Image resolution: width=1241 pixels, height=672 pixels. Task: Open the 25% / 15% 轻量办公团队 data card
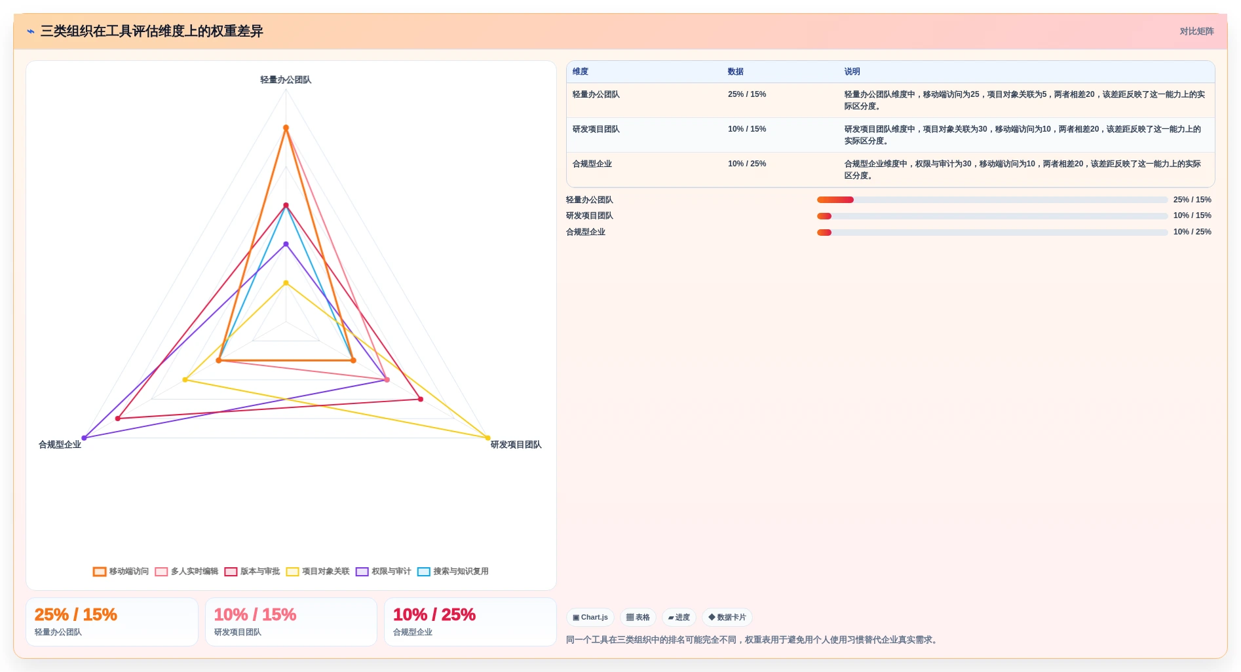[112, 622]
